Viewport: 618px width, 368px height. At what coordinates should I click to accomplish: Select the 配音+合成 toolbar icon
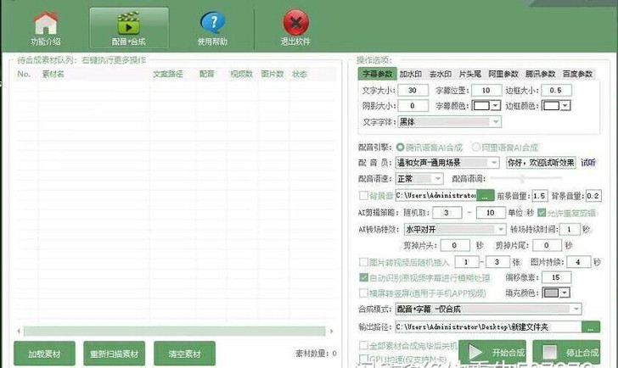[129, 28]
